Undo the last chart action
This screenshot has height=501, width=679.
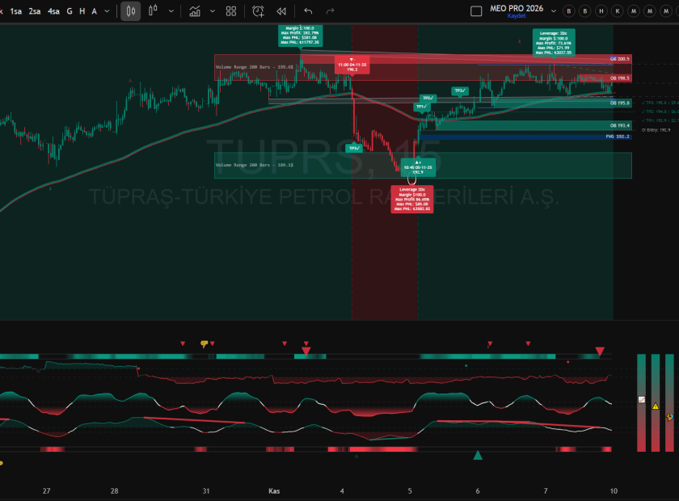(308, 11)
